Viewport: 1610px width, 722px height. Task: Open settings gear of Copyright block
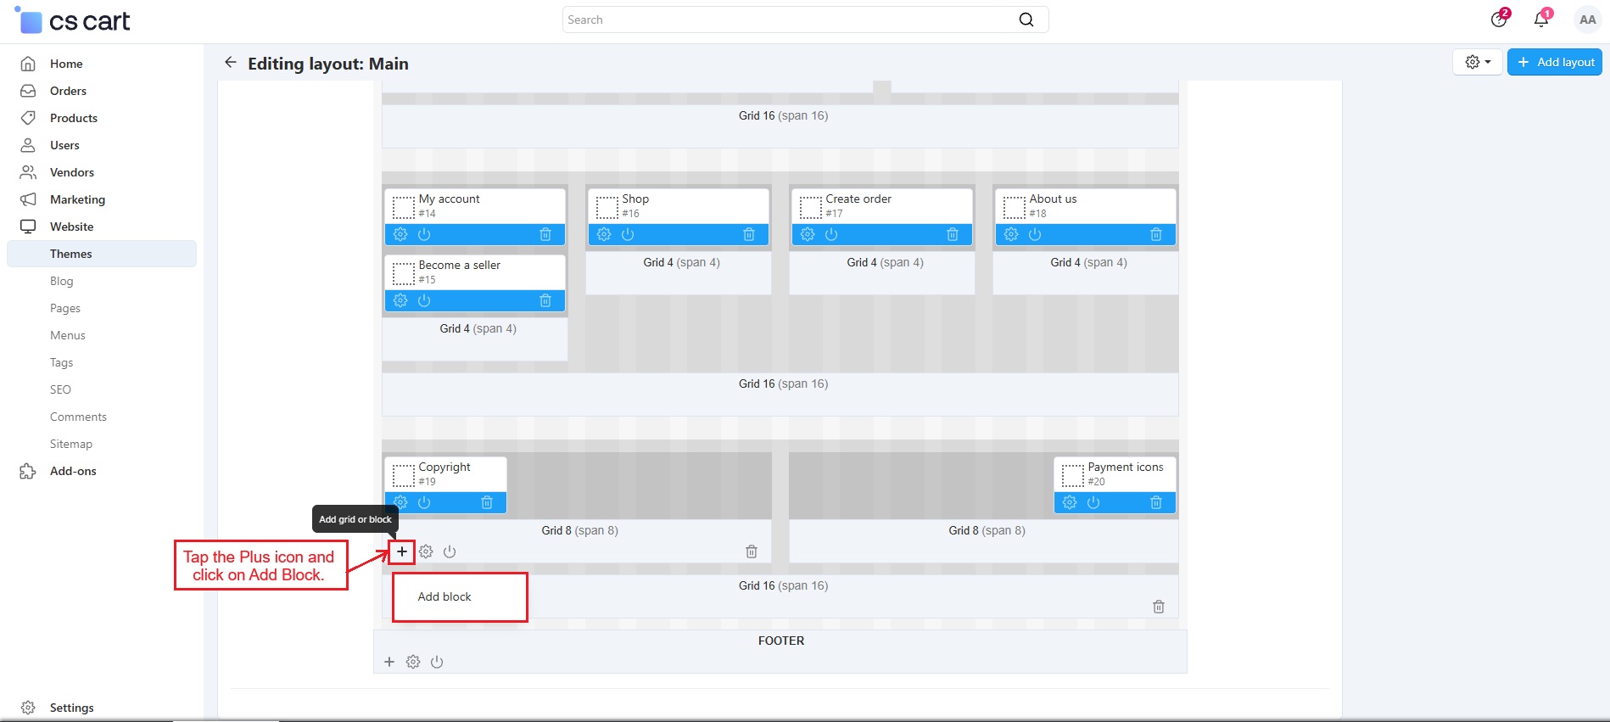pos(400,502)
